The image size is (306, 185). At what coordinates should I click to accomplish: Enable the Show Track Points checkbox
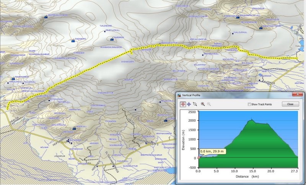click(x=249, y=104)
